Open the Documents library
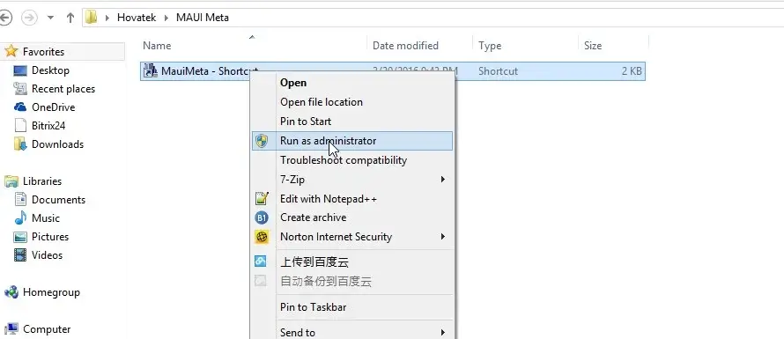 [58, 200]
